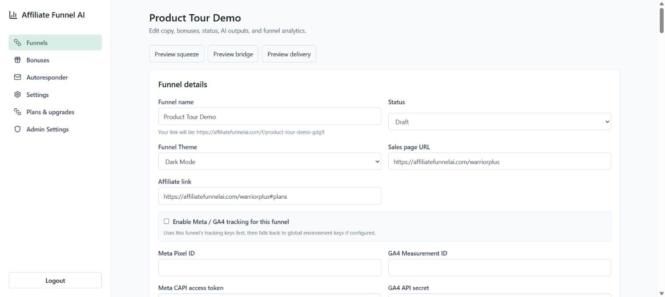Click the Affiliate link input field
665x297 pixels.
[270, 196]
